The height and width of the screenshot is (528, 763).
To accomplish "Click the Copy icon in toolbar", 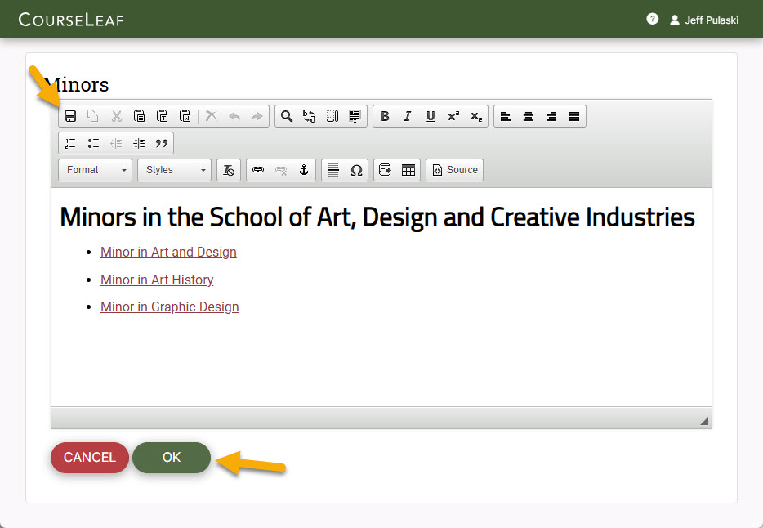I will pos(93,116).
